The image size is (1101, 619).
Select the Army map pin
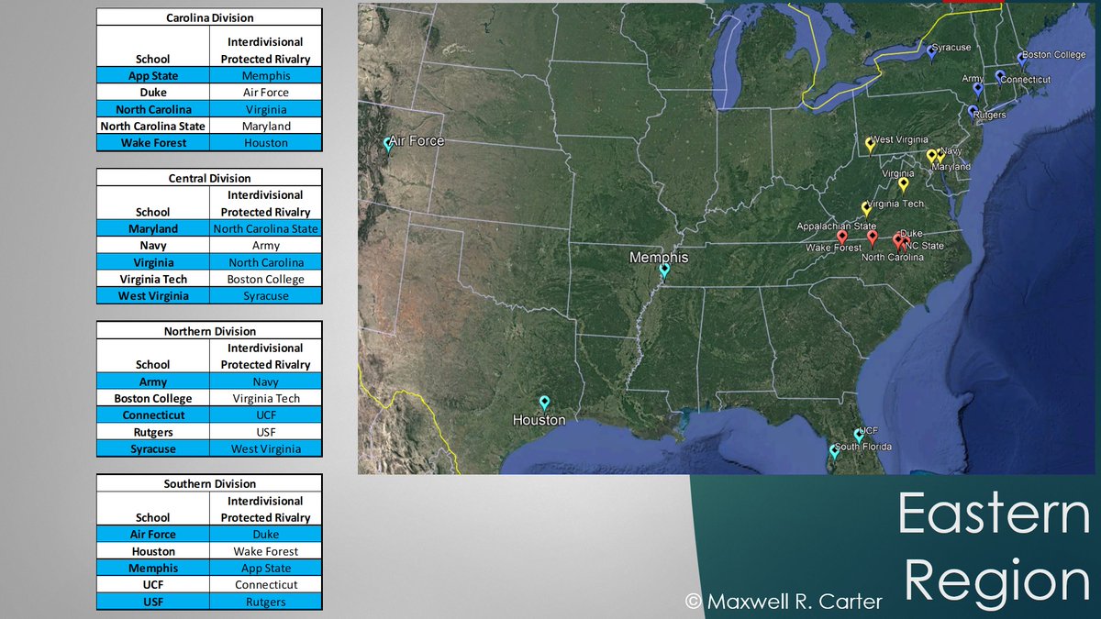[x=977, y=89]
